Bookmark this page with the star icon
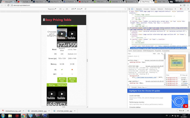This screenshot has width=190, height=118. point(181,5)
